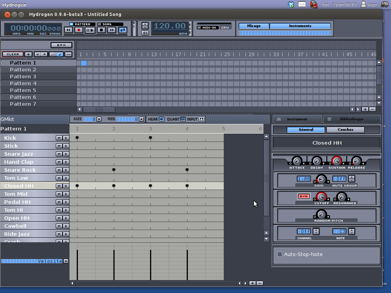
Task: Click the fast forward transport button
Action: click(112, 30)
